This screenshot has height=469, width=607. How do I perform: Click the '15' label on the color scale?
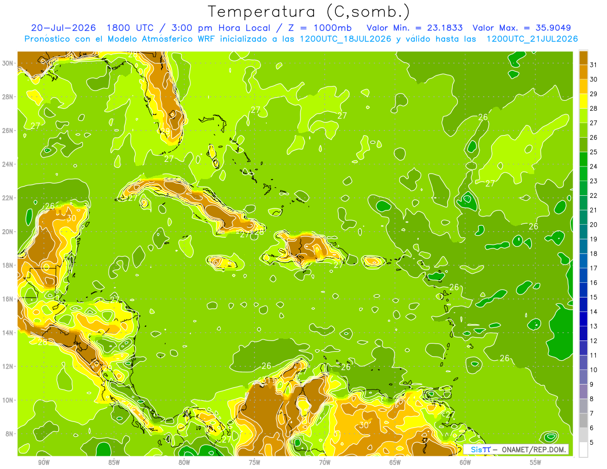tap(594, 297)
